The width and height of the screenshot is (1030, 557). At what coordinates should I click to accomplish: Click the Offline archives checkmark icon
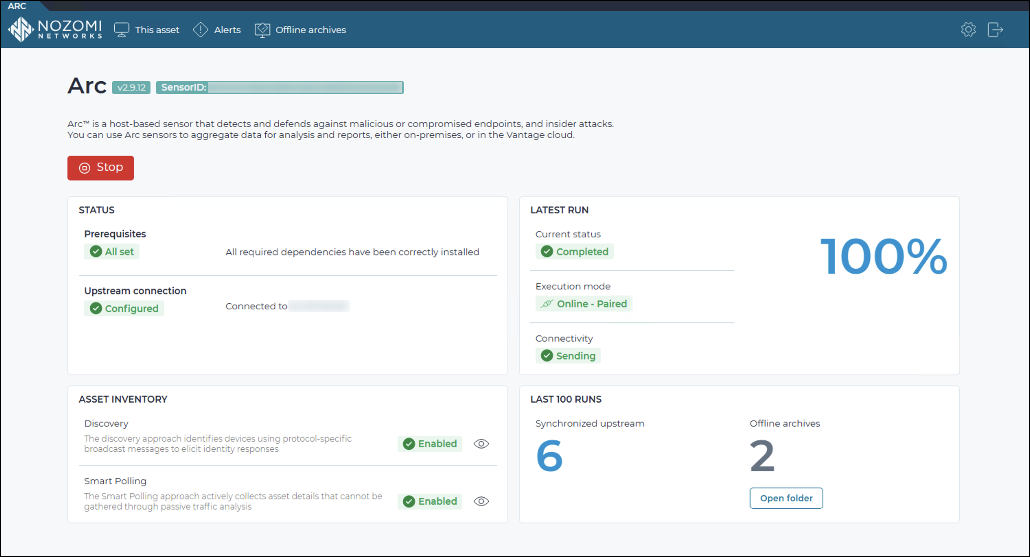pyautogui.click(x=262, y=30)
